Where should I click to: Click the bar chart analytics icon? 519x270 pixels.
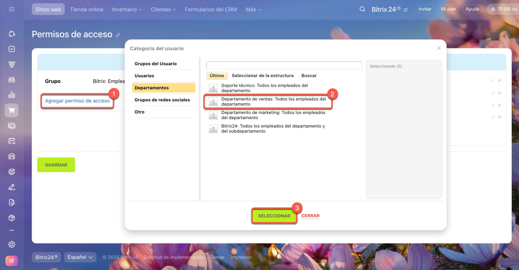[12, 95]
